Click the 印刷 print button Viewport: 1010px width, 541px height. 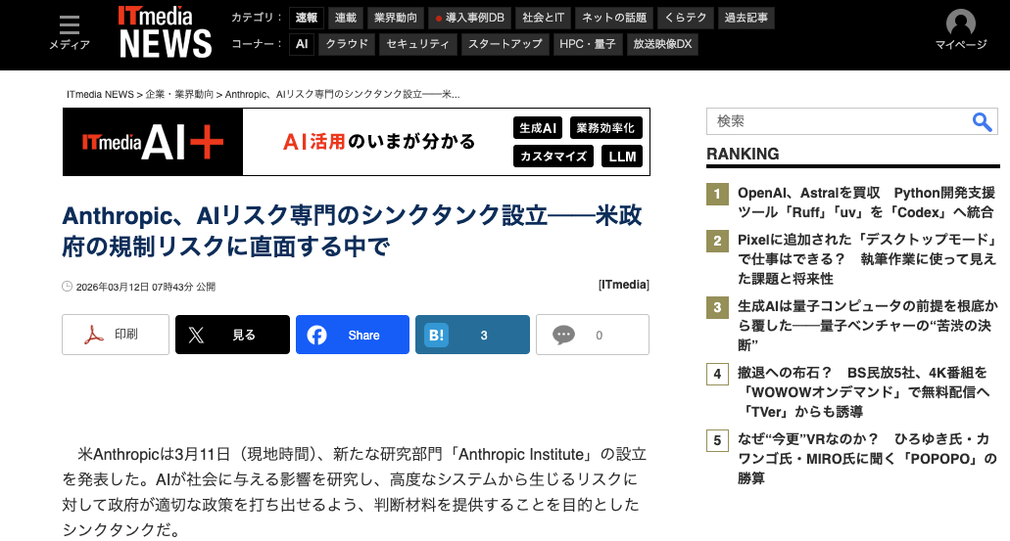tap(116, 335)
